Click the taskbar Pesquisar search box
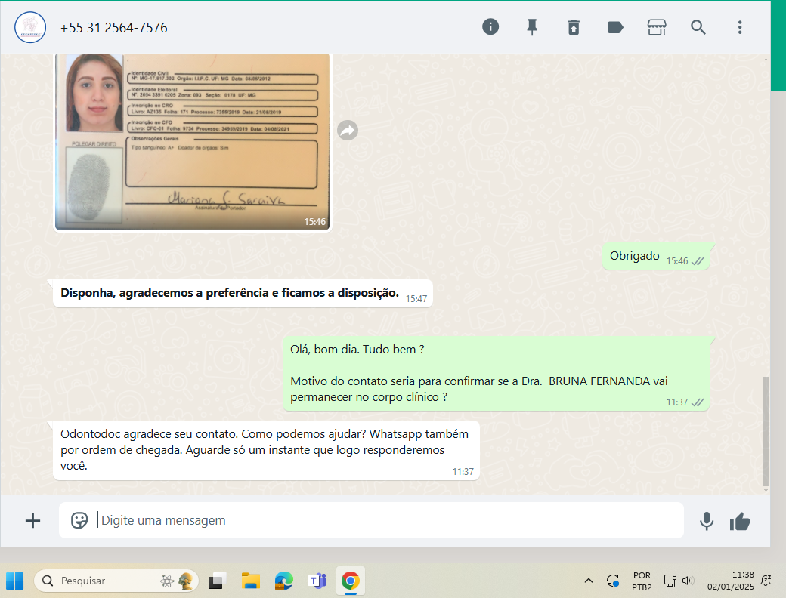Image resolution: width=786 pixels, height=598 pixels. click(116, 581)
